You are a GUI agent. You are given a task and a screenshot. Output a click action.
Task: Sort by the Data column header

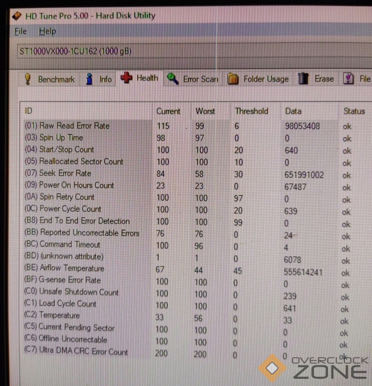click(293, 111)
